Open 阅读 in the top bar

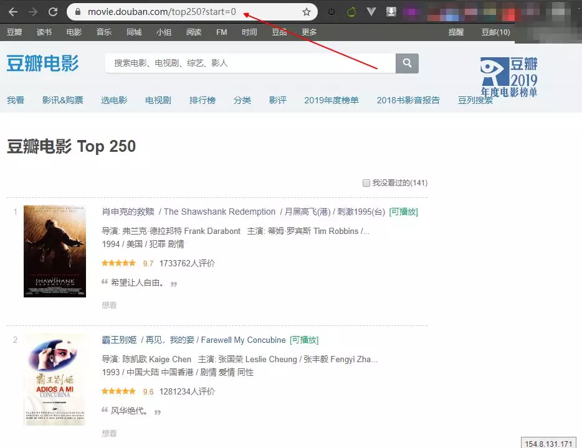(194, 32)
